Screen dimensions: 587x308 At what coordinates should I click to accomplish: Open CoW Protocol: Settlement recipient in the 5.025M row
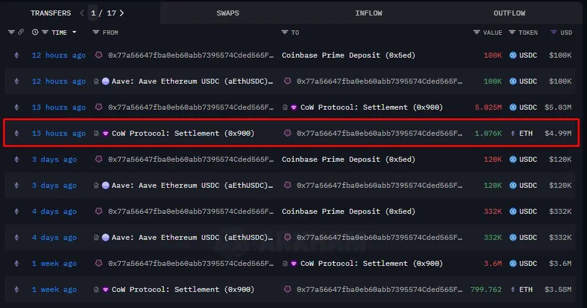pyautogui.click(x=371, y=107)
